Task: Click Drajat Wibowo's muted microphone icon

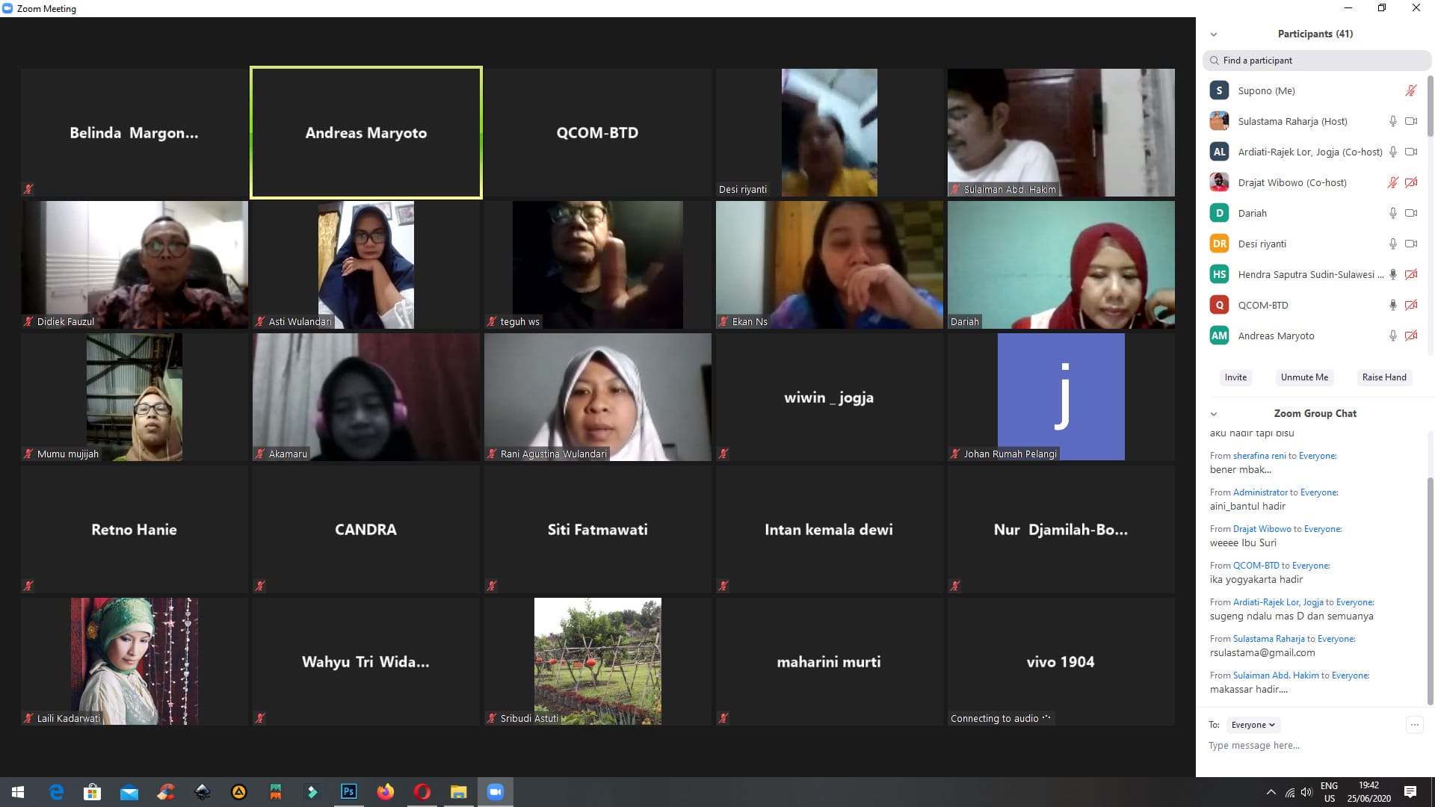Action: [1392, 182]
